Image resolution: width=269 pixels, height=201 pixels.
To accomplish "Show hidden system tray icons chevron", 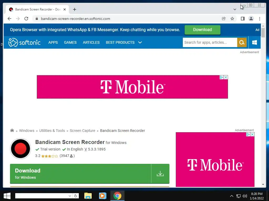I will coord(232,196).
